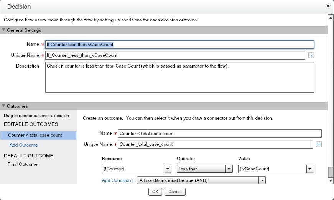Screen dimensions: 334x200
Task: Click the DEFAULT OUTCOME heading
Action: point(28,155)
